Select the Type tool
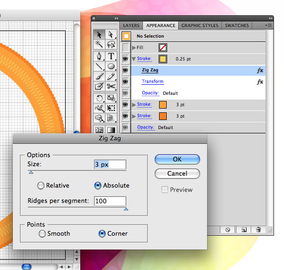Image resolution: width=284 pixels, height=270 pixels. point(111,56)
